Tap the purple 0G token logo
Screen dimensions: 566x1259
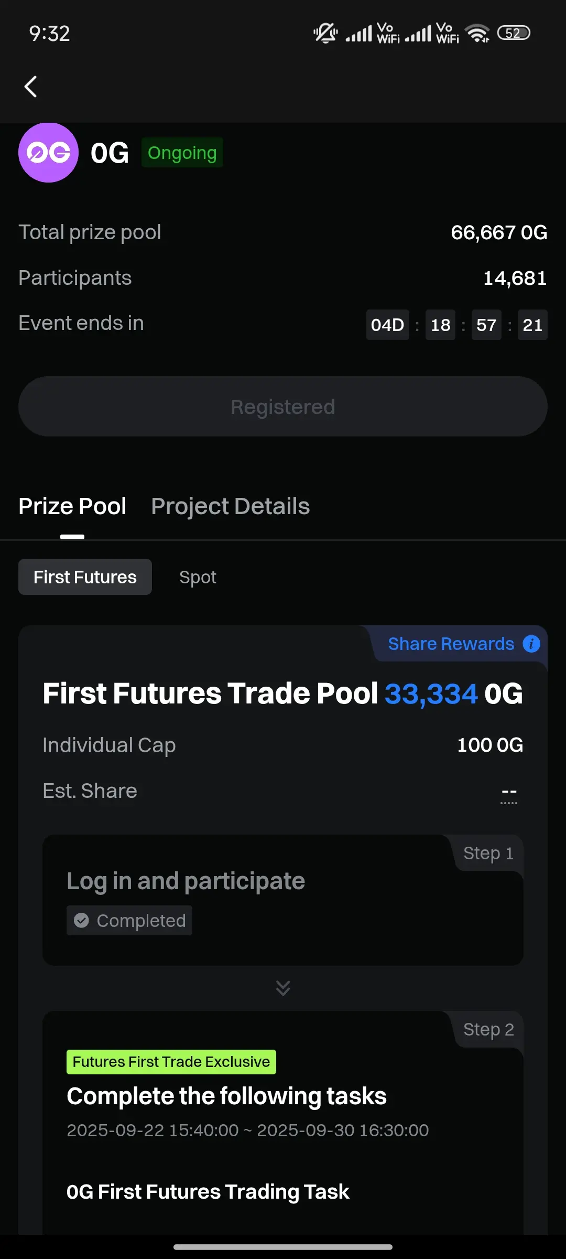pyautogui.click(x=48, y=153)
